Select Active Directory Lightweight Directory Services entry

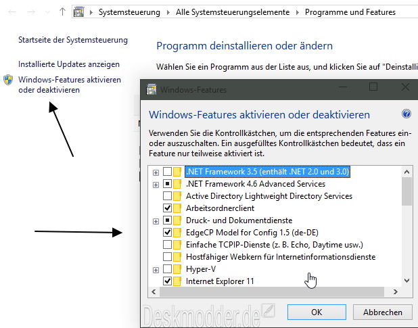[x=269, y=196]
